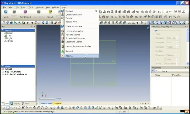
Task: Switch to the Display panel tab
Action: [15, 104]
